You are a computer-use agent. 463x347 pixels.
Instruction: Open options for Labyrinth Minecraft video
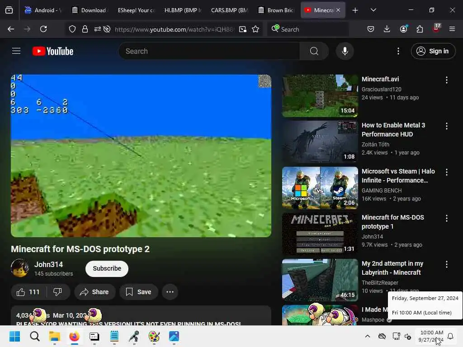point(446,264)
